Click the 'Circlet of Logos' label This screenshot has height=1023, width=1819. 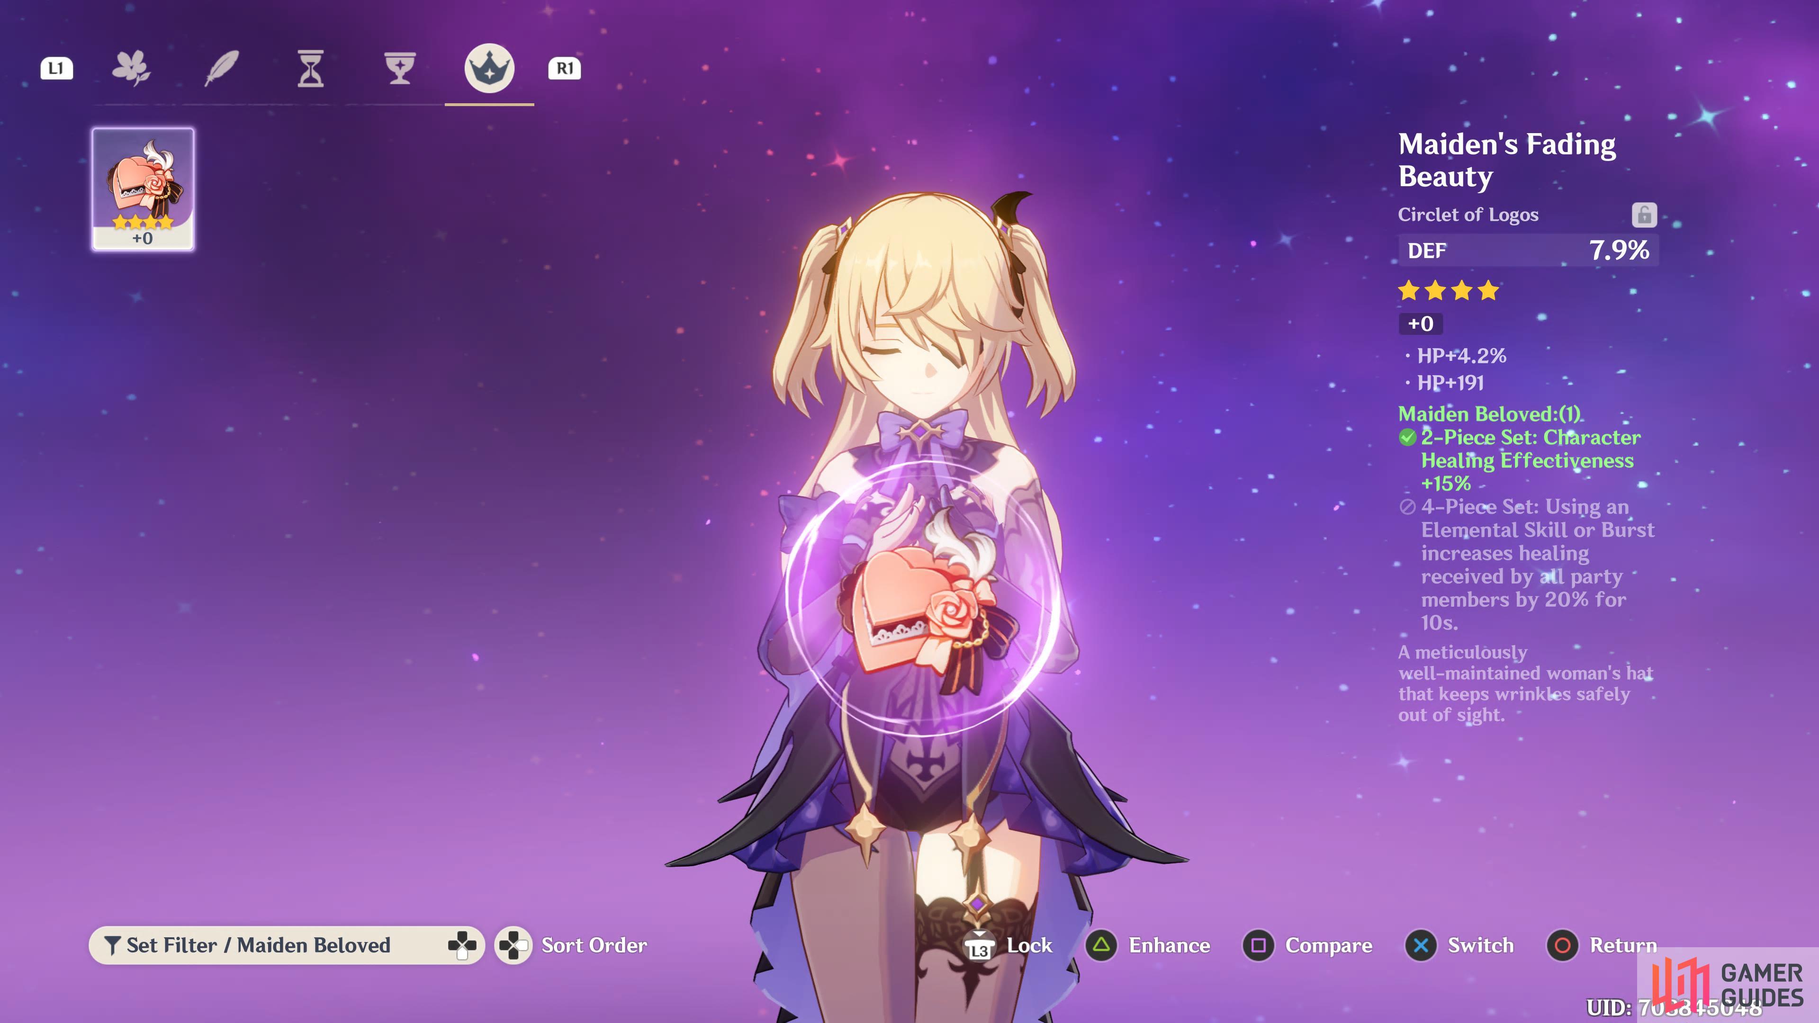(1468, 215)
